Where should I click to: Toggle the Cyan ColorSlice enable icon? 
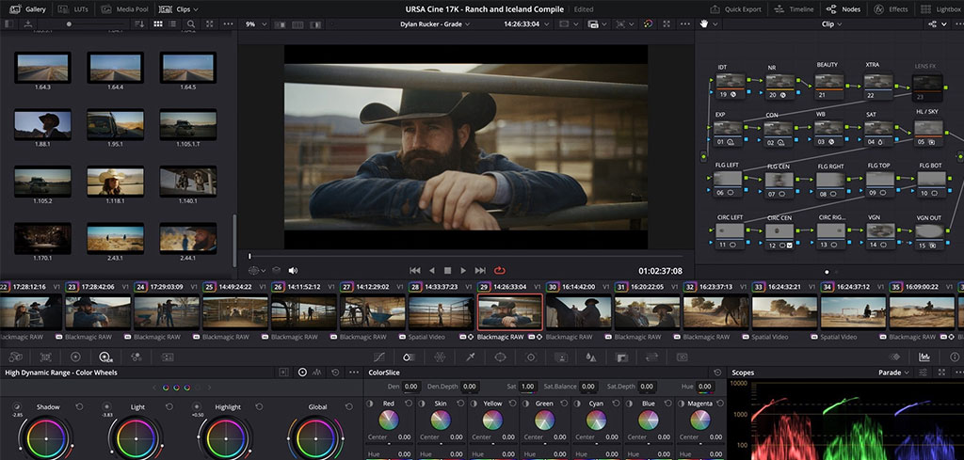[577, 404]
